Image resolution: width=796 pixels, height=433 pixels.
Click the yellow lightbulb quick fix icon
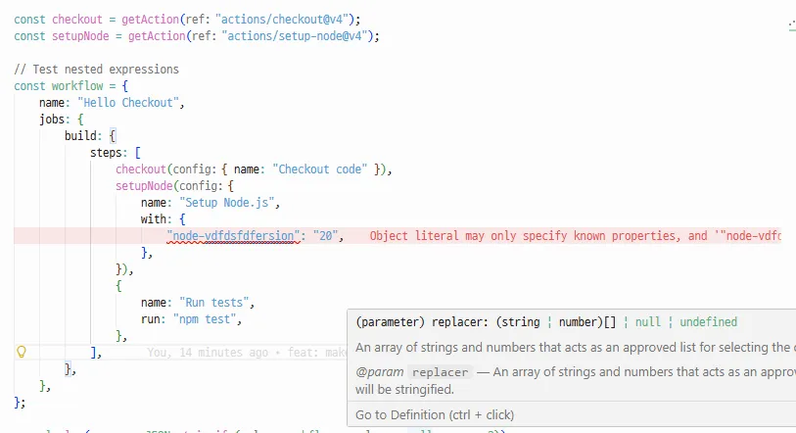(23, 352)
